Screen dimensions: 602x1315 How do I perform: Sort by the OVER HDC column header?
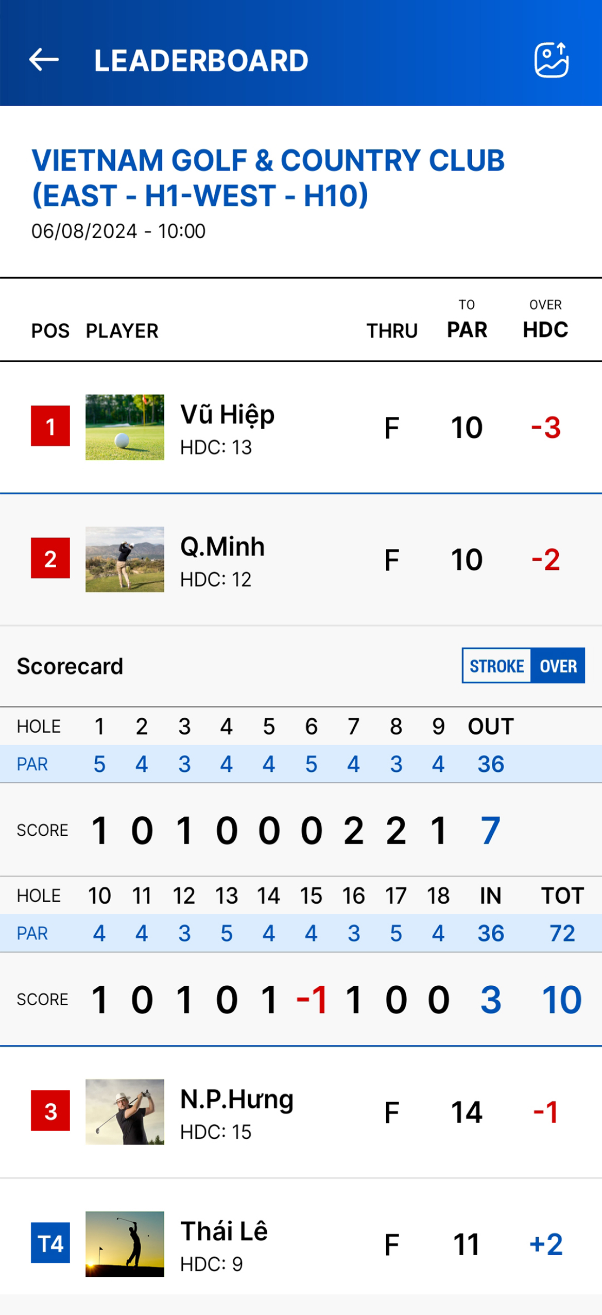545,321
